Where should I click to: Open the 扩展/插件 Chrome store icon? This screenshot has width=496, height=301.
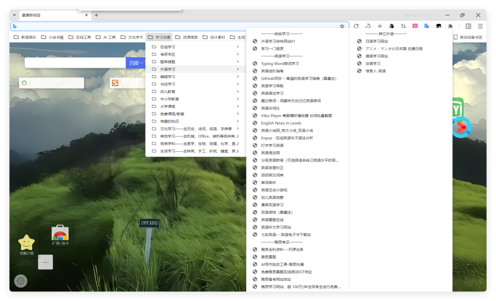[60, 233]
